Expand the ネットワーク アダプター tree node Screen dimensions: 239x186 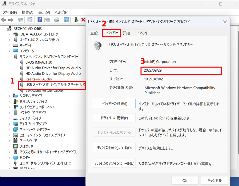pyautogui.click(x=10, y=129)
